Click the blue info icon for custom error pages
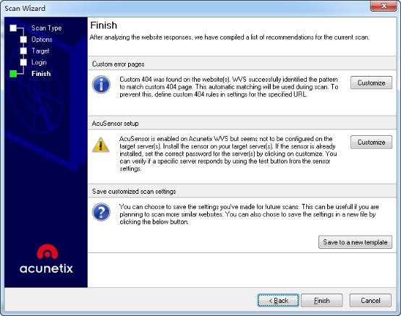The height and width of the screenshot is (316, 401). 101,85
